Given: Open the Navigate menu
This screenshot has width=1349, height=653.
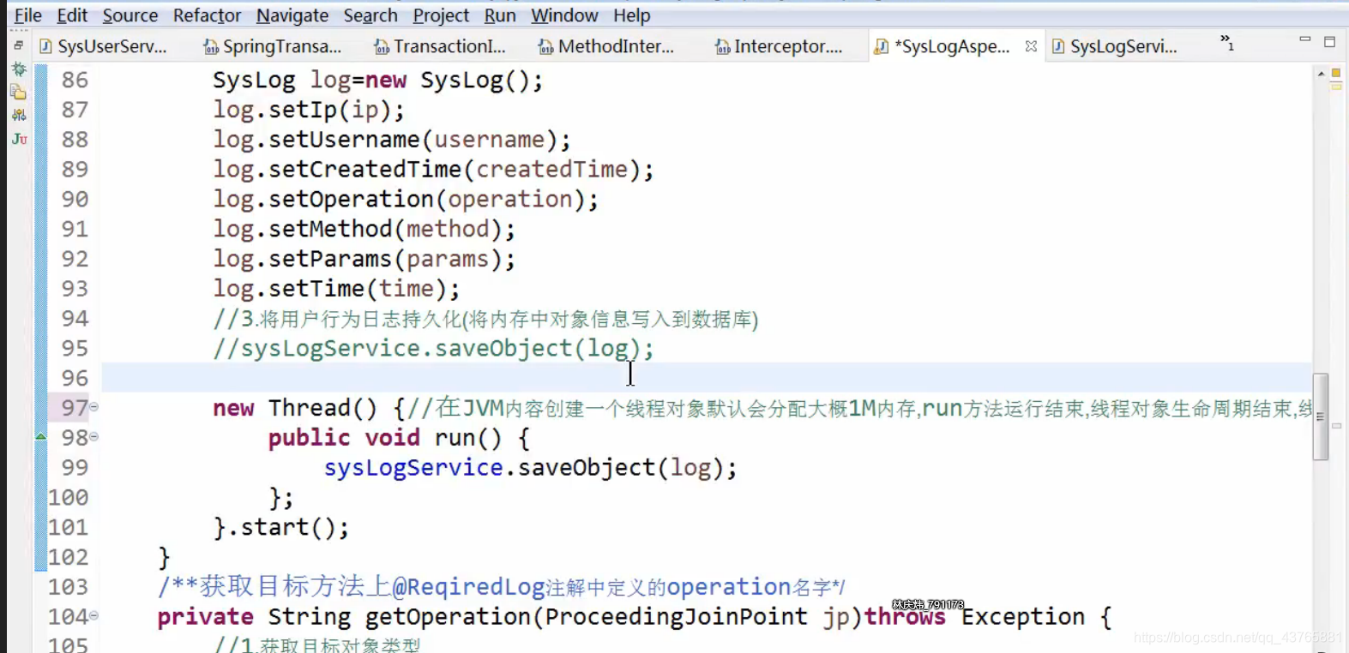Looking at the screenshot, I should click(292, 15).
